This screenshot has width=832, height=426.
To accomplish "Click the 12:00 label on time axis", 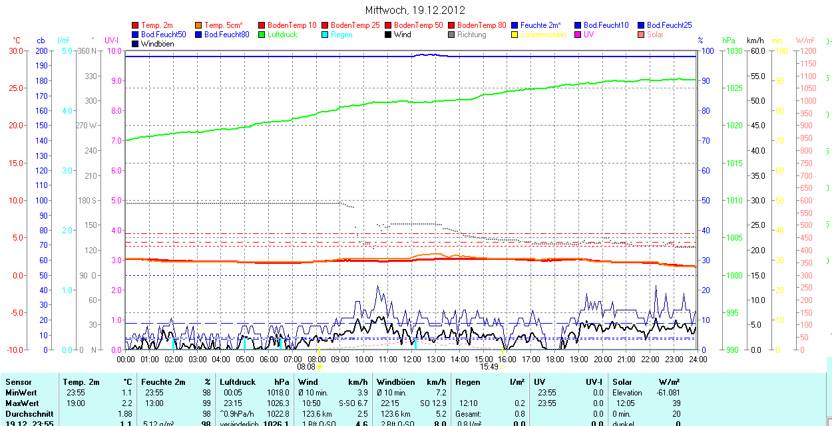I will pos(412,359).
